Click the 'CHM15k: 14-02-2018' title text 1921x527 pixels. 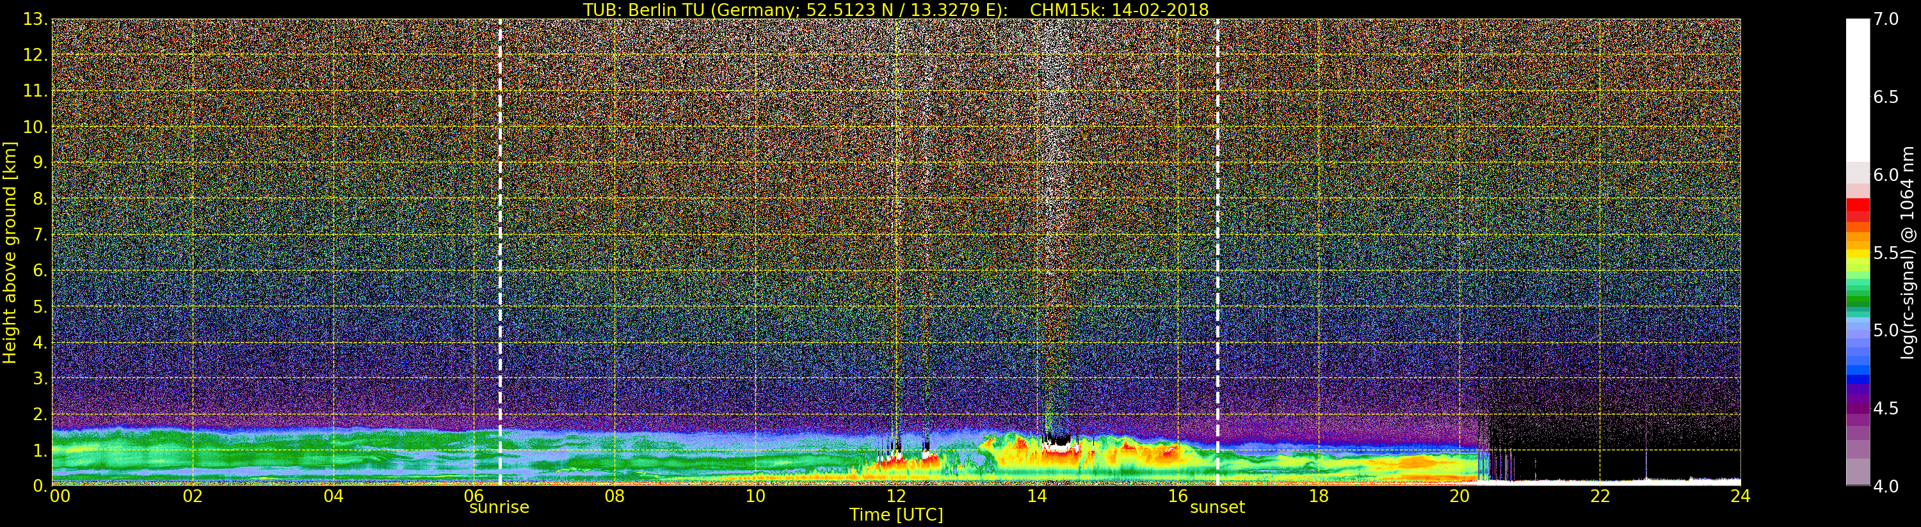[1118, 10]
